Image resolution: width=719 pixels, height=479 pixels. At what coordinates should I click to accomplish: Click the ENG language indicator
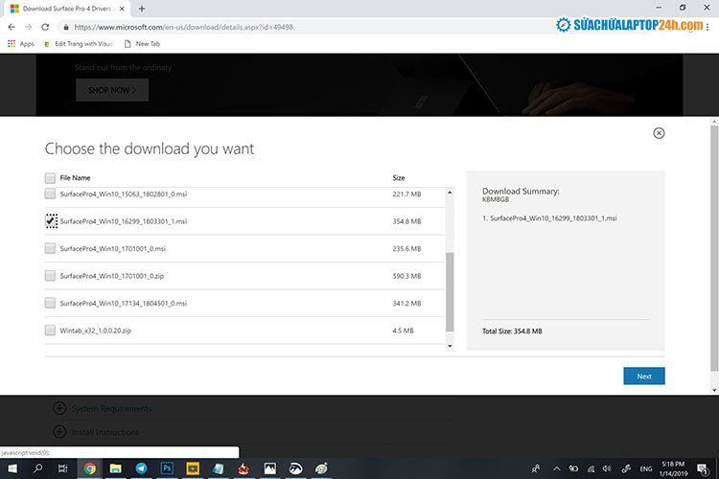(645, 468)
